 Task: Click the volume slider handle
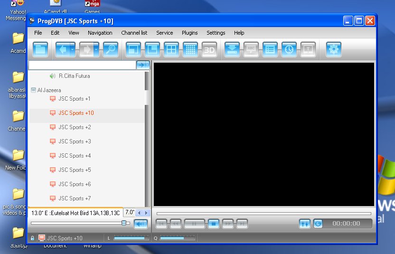coord(124,223)
